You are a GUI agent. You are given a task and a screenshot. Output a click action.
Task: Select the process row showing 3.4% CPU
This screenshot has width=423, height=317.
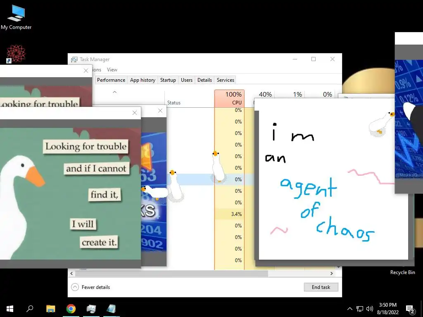(x=210, y=214)
